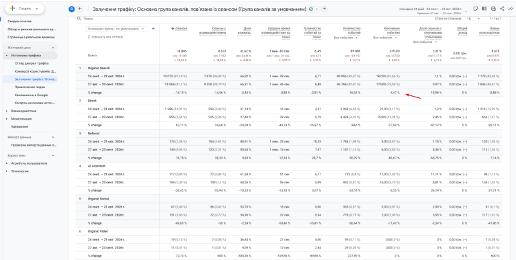
Task: Share this report via the share icon
Action: (x=502, y=9)
